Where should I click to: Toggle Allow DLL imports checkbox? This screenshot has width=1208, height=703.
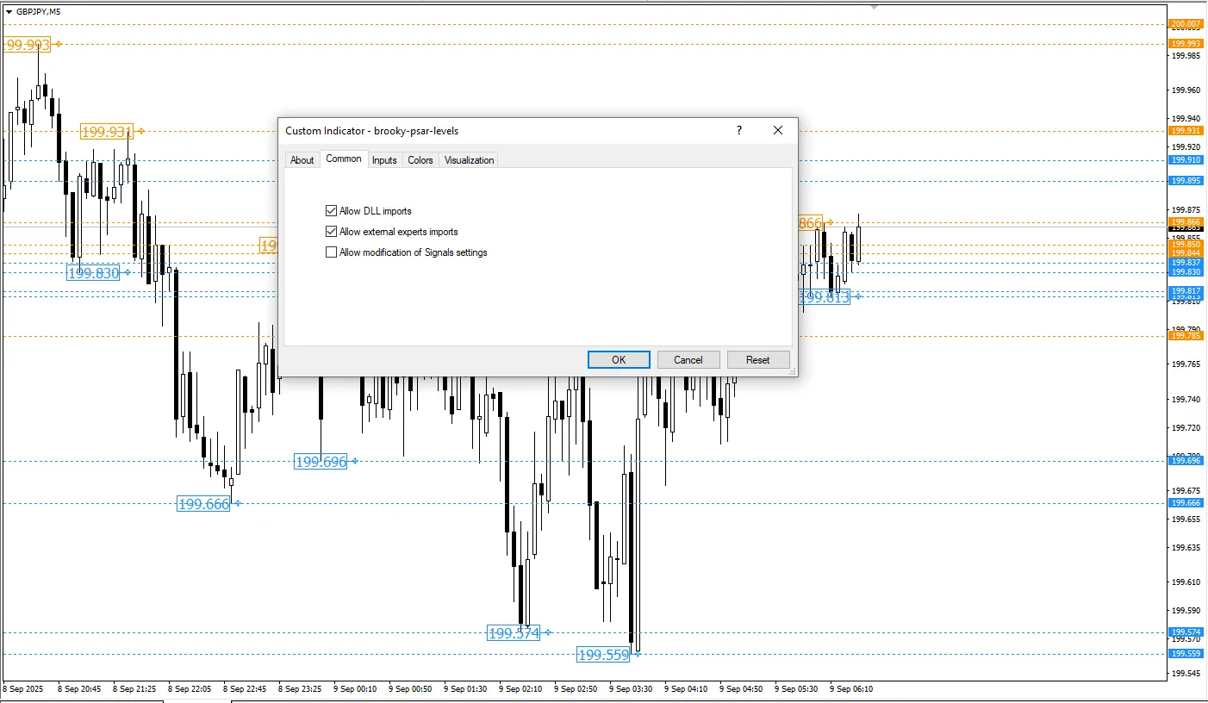point(331,211)
